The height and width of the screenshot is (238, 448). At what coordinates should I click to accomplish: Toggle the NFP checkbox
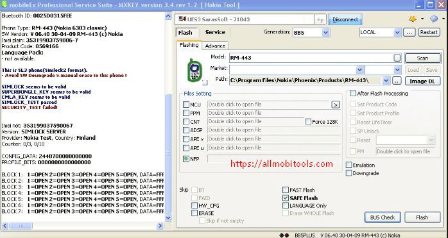[186, 159]
